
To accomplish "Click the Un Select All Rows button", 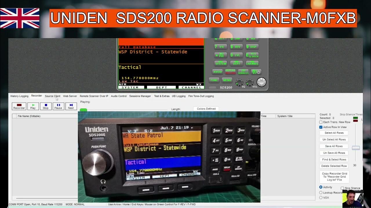I will [x=334, y=140].
